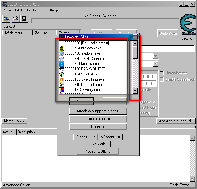Select the kxetray.exe process entry

pyautogui.click(x=81, y=64)
